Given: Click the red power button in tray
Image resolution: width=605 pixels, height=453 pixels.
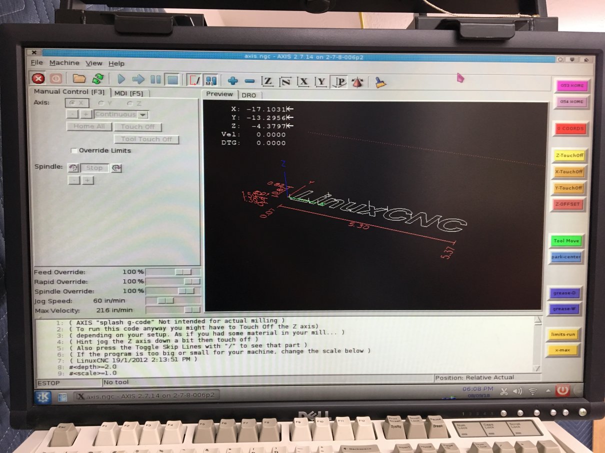Looking at the screenshot, I should click(x=562, y=390).
